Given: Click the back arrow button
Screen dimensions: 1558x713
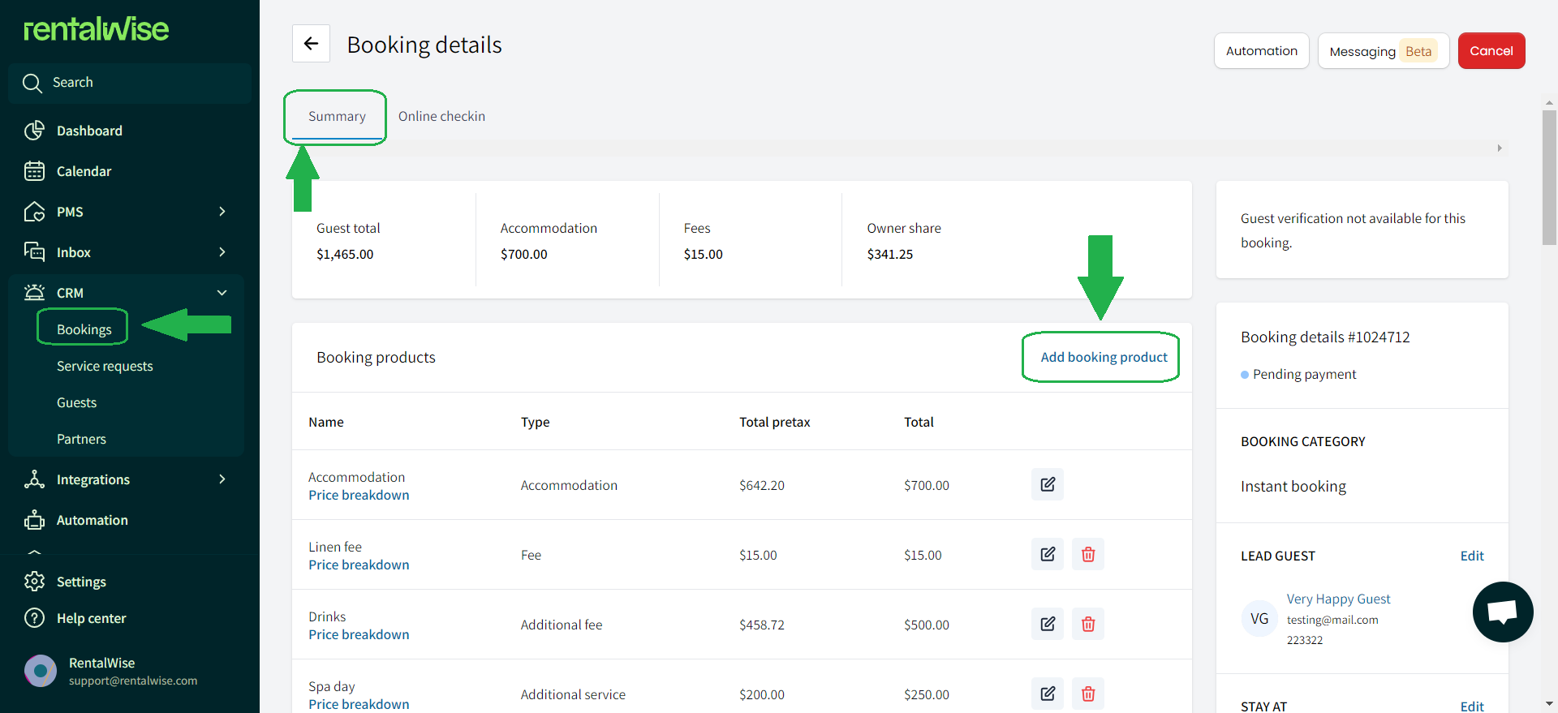Looking at the screenshot, I should 311,44.
